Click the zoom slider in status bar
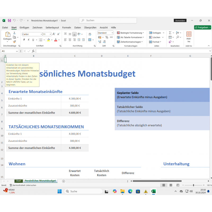Image resolution: width=212 pixels, height=212 pixels. [x=193, y=185]
